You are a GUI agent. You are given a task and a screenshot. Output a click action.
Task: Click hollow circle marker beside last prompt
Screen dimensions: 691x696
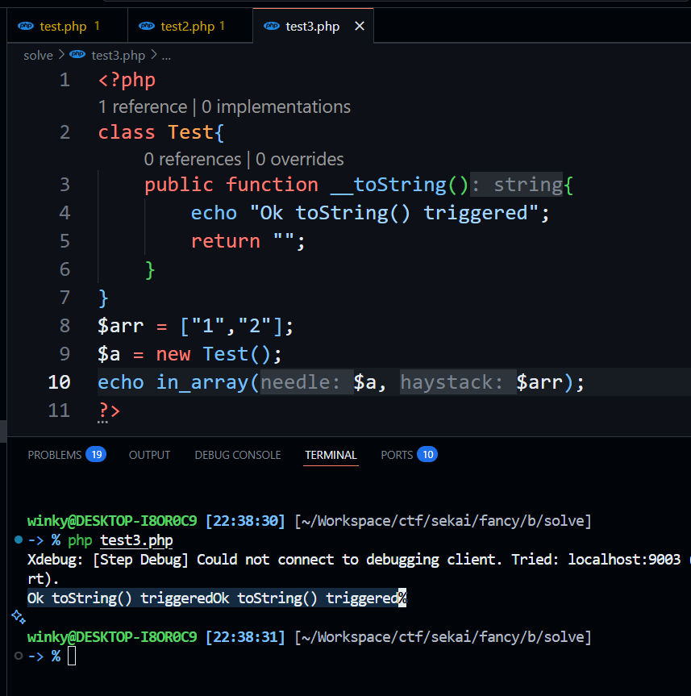pos(18,656)
